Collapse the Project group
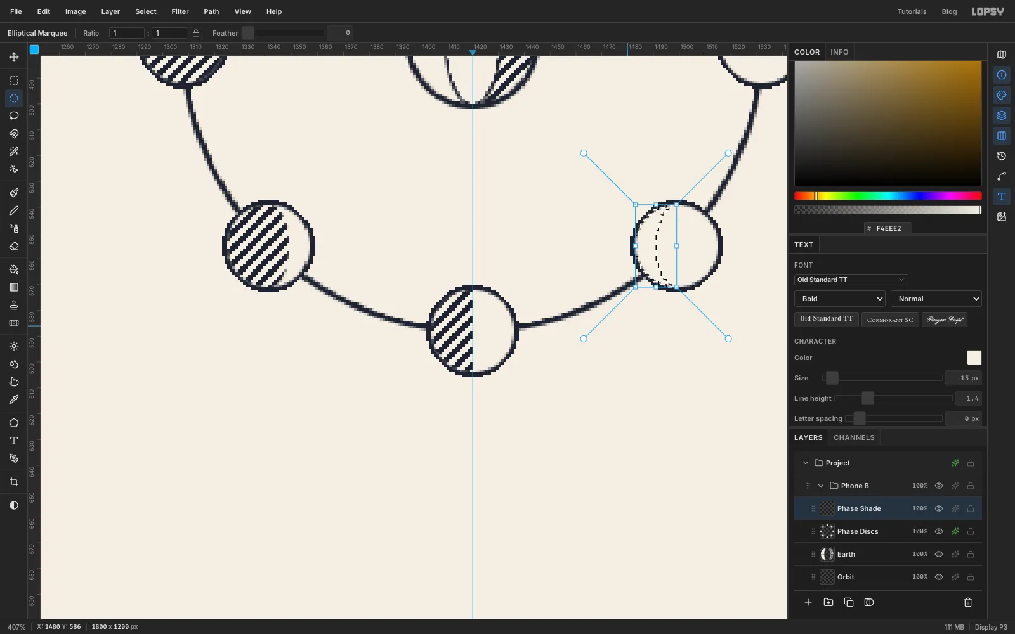Screen dimensions: 1015x634 [x=806, y=463]
